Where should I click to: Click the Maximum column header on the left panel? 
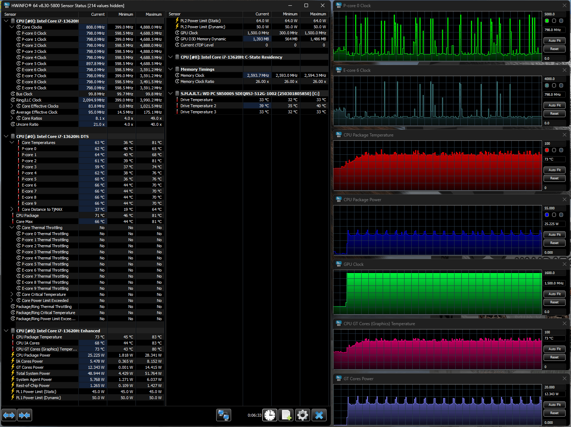[153, 14]
